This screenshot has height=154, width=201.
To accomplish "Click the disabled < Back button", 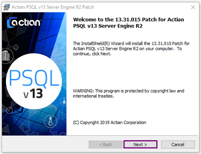I will pyautogui.click(x=106, y=144).
